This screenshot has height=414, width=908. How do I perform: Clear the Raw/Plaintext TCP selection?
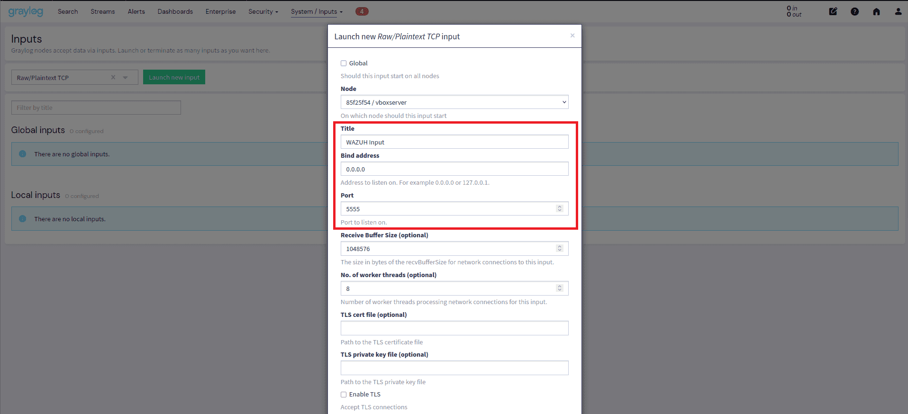click(x=113, y=77)
